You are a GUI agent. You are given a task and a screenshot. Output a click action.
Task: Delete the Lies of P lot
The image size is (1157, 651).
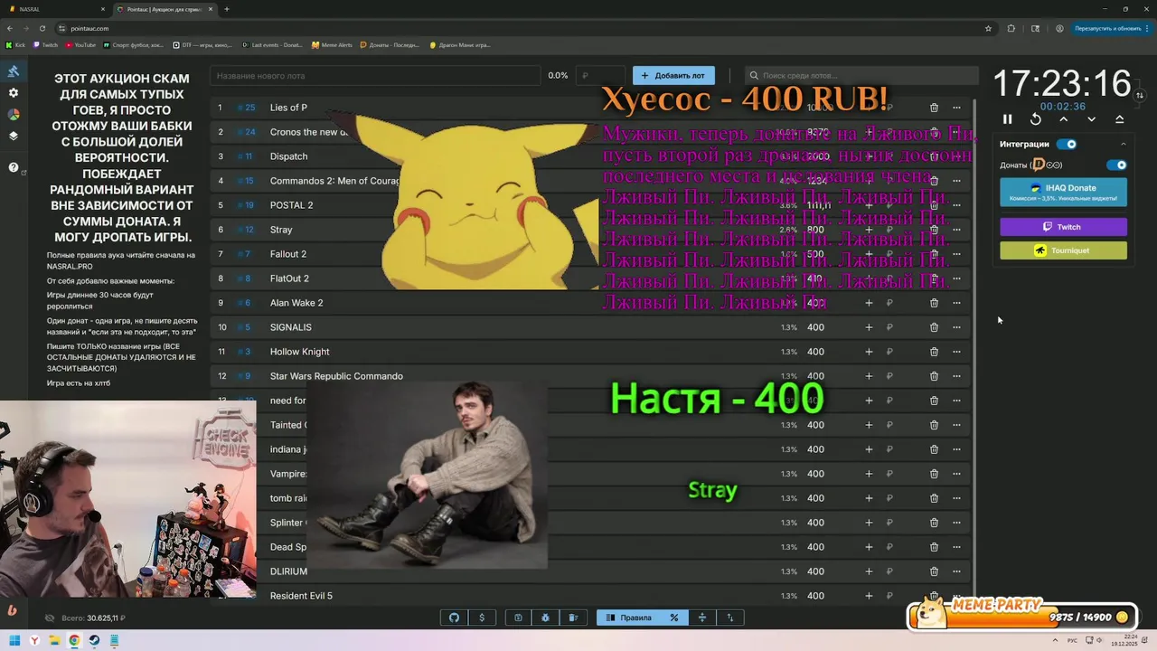934,108
